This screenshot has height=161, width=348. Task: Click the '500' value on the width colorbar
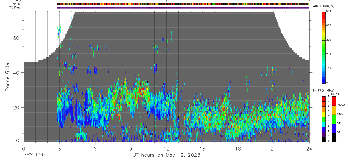coord(329,11)
